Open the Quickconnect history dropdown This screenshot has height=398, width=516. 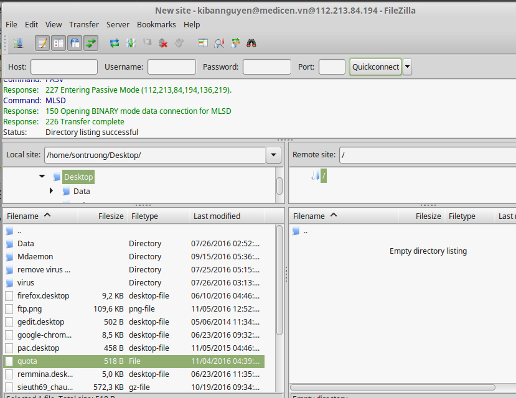(x=408, y=67)
